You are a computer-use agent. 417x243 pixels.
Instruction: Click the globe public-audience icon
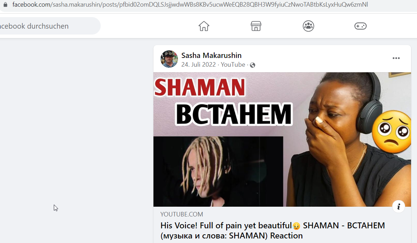click(x=252, y=65)
